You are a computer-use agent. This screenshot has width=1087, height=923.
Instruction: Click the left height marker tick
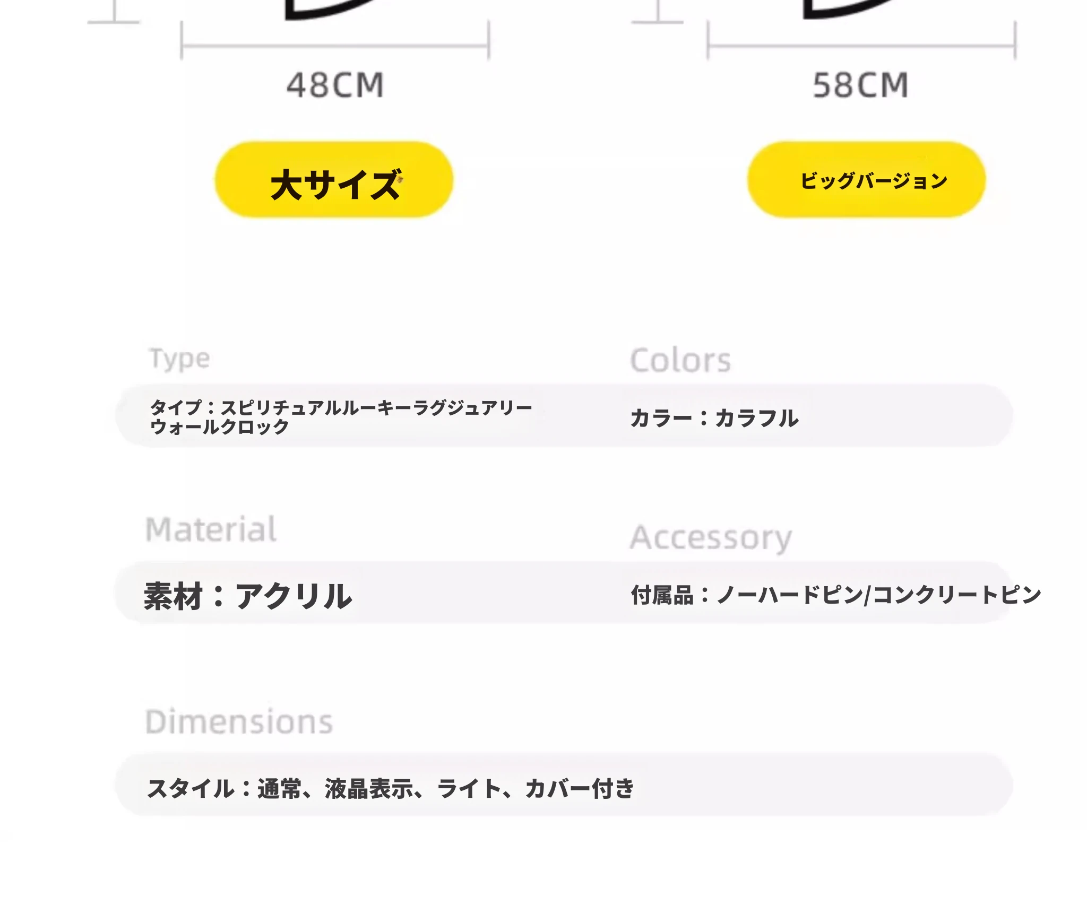coord(114,13)
